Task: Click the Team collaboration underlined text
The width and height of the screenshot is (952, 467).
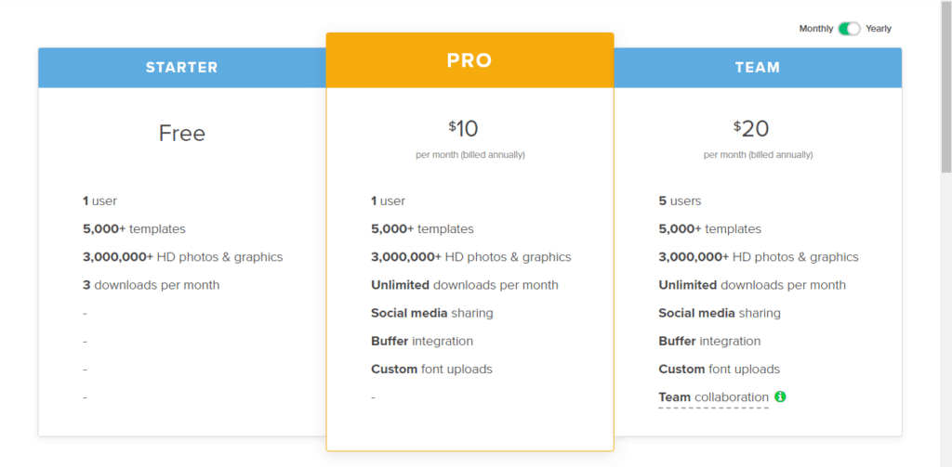Action: (713, 397)
